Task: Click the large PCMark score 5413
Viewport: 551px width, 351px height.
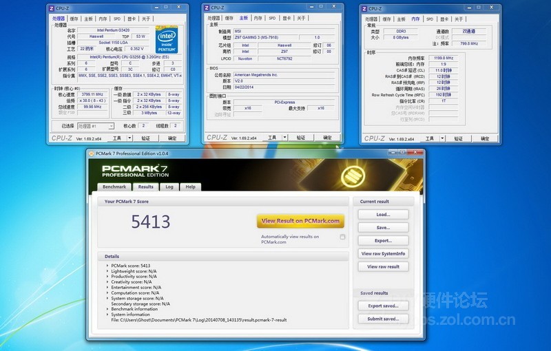Action: point(151,222)
